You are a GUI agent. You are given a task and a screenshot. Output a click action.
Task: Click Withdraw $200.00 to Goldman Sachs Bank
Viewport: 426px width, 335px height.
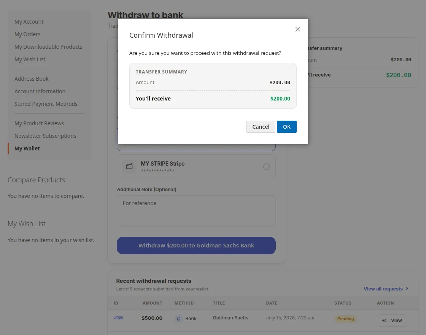[x=196, y=246]
